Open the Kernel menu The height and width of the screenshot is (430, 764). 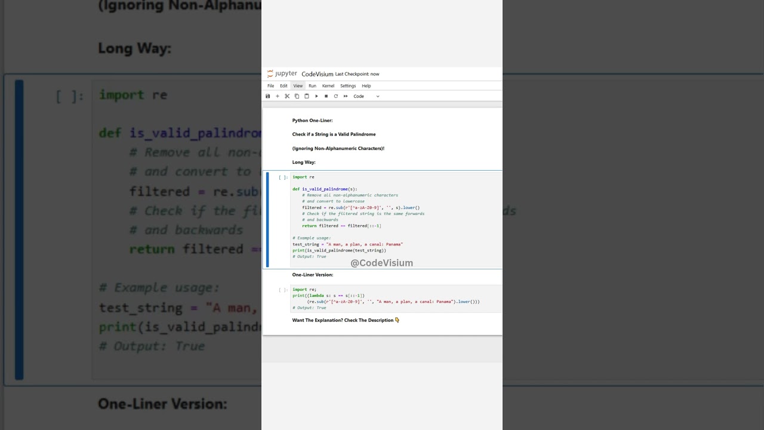(328, 86)
